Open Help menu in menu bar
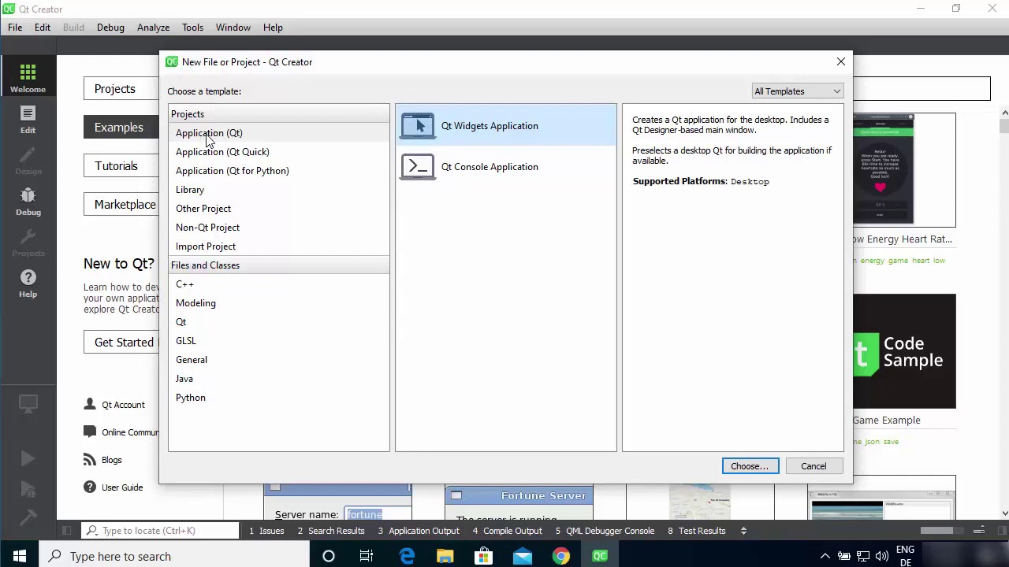The width and height of the screenshot is (1009, 567). [x=273, y=28]
